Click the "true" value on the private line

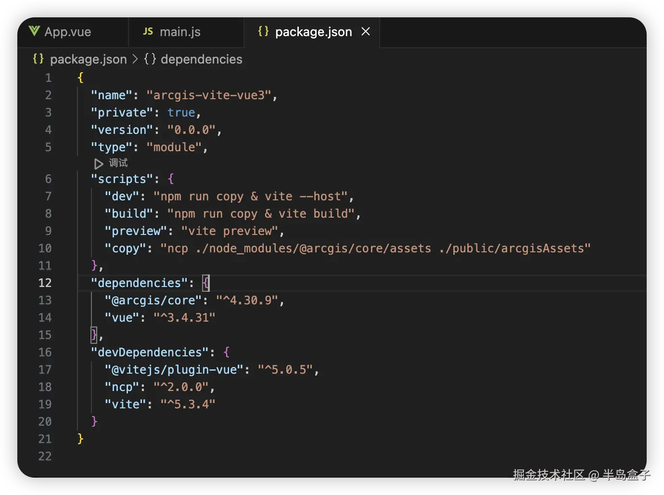pos(181,113)
